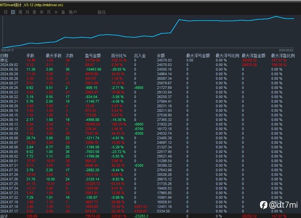This screenshot has height=218, width=301.
Task: Click the deposit 4359.67 cell
Action: [x=140, y=211]
